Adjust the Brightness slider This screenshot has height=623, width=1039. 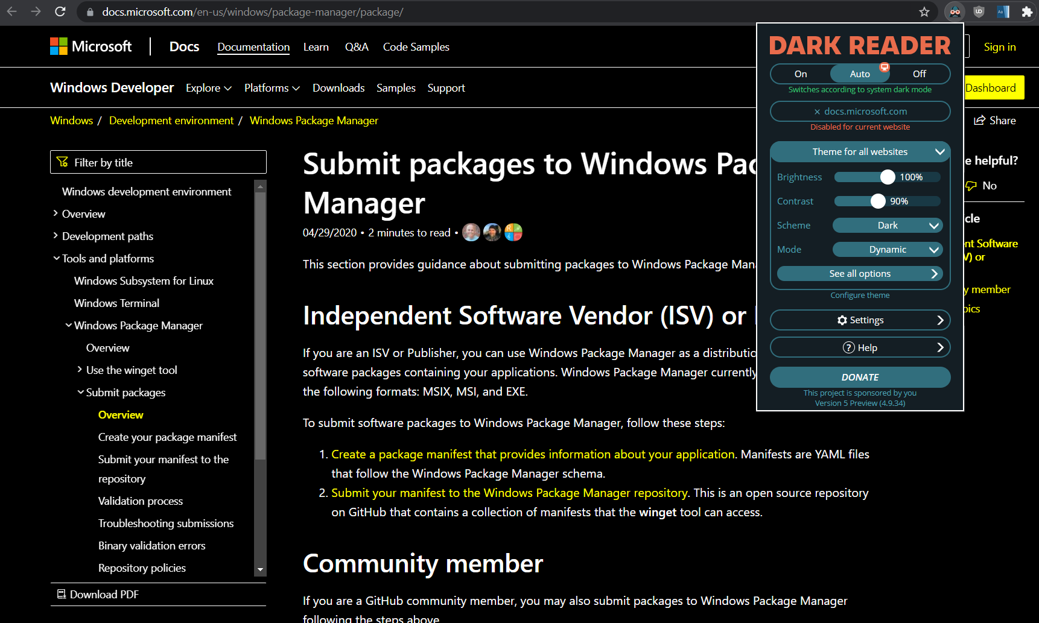point(887,177)
